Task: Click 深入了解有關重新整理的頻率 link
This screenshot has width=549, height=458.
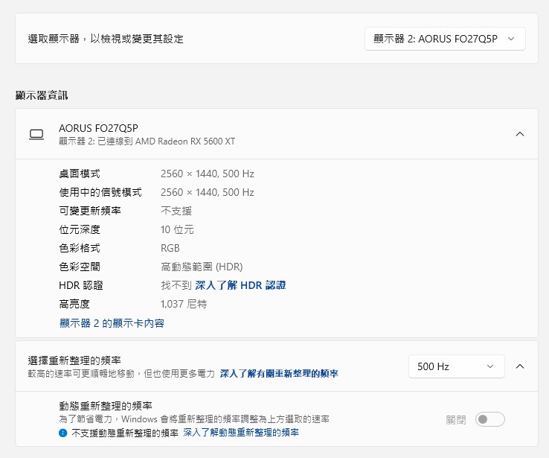Action: [279, 373]
